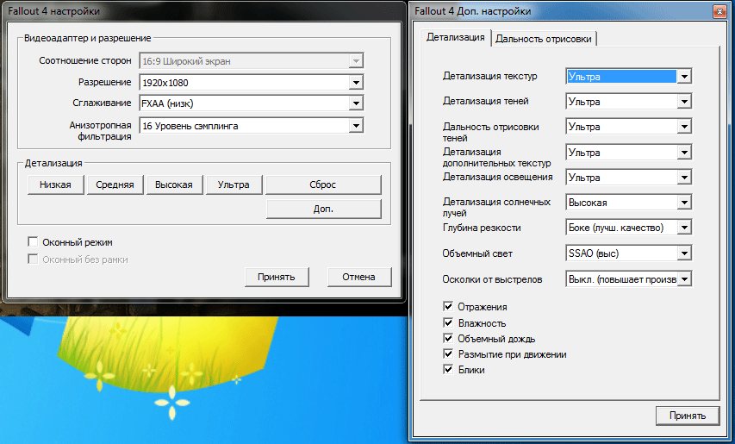Open the Детализация текстур dropdown

629,77
